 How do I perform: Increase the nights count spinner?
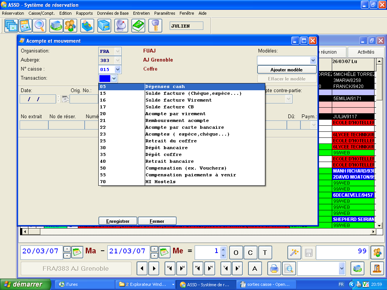coord(223,250)
